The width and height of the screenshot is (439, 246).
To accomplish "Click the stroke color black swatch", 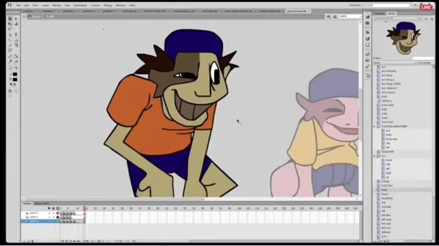I will click(15, 74).
